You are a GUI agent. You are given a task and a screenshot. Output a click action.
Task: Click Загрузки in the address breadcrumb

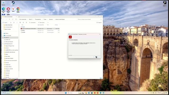pyautogui.click(x=51, y=19)
